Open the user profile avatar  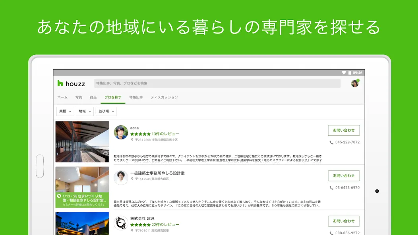point(355,83)
